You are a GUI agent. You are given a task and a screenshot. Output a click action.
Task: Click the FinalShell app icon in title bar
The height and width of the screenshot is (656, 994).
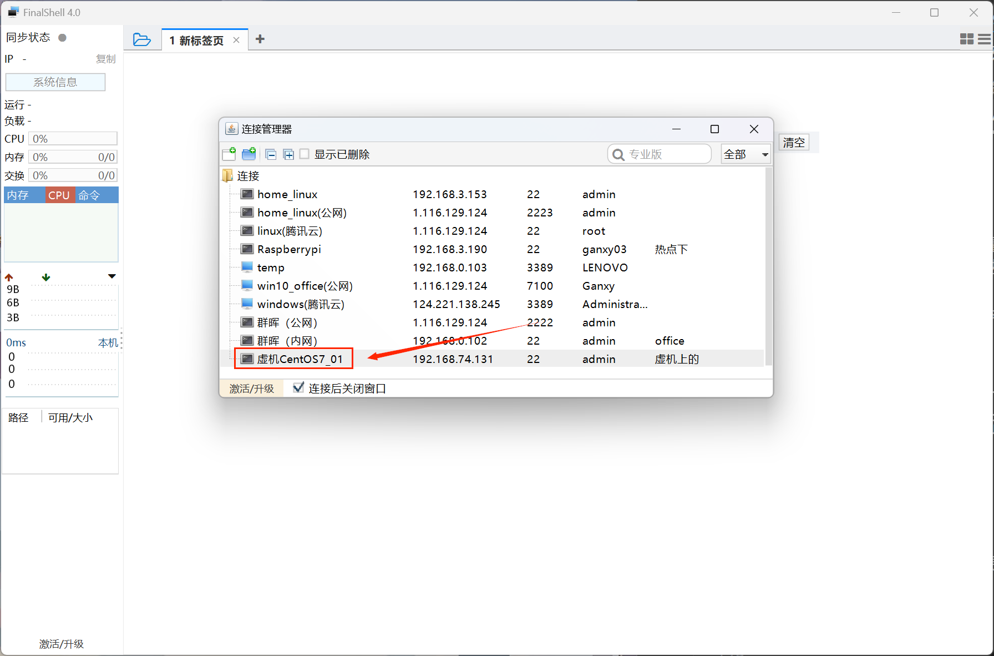pos(13,12)
